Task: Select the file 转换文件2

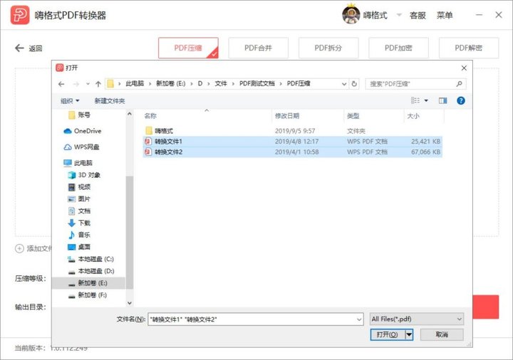Action: coord(293,152)
